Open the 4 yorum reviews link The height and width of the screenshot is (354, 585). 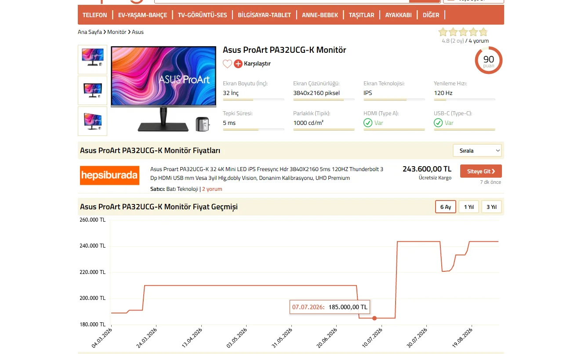[479, 41]
